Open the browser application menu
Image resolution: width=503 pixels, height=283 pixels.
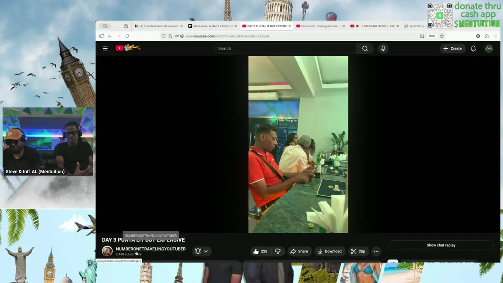point(495,36)
